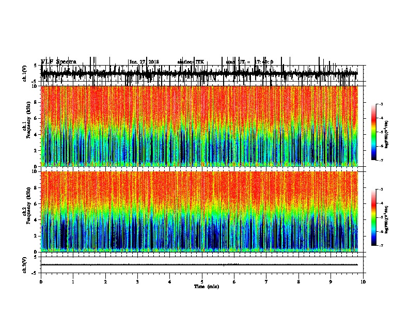This screenshot has width=409, height=316.
Task: Click the 6 kHz tick on ch.1 spectrogram
Action: (x=36, y=119)
